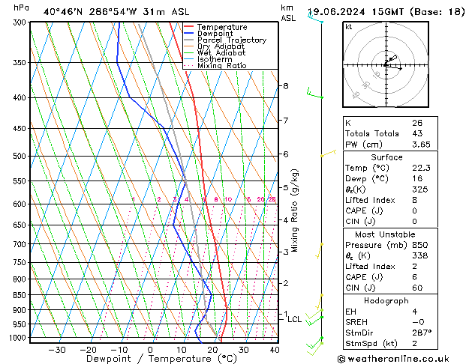Click the blue Dewpoint legend line swatch

tap(189, 34)
